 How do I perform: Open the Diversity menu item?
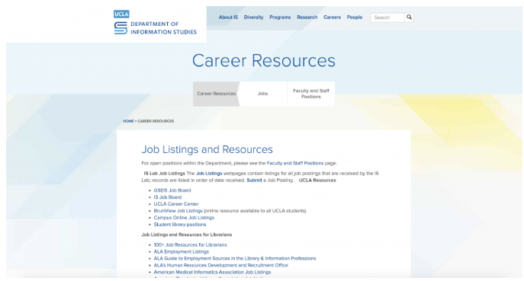254,17
